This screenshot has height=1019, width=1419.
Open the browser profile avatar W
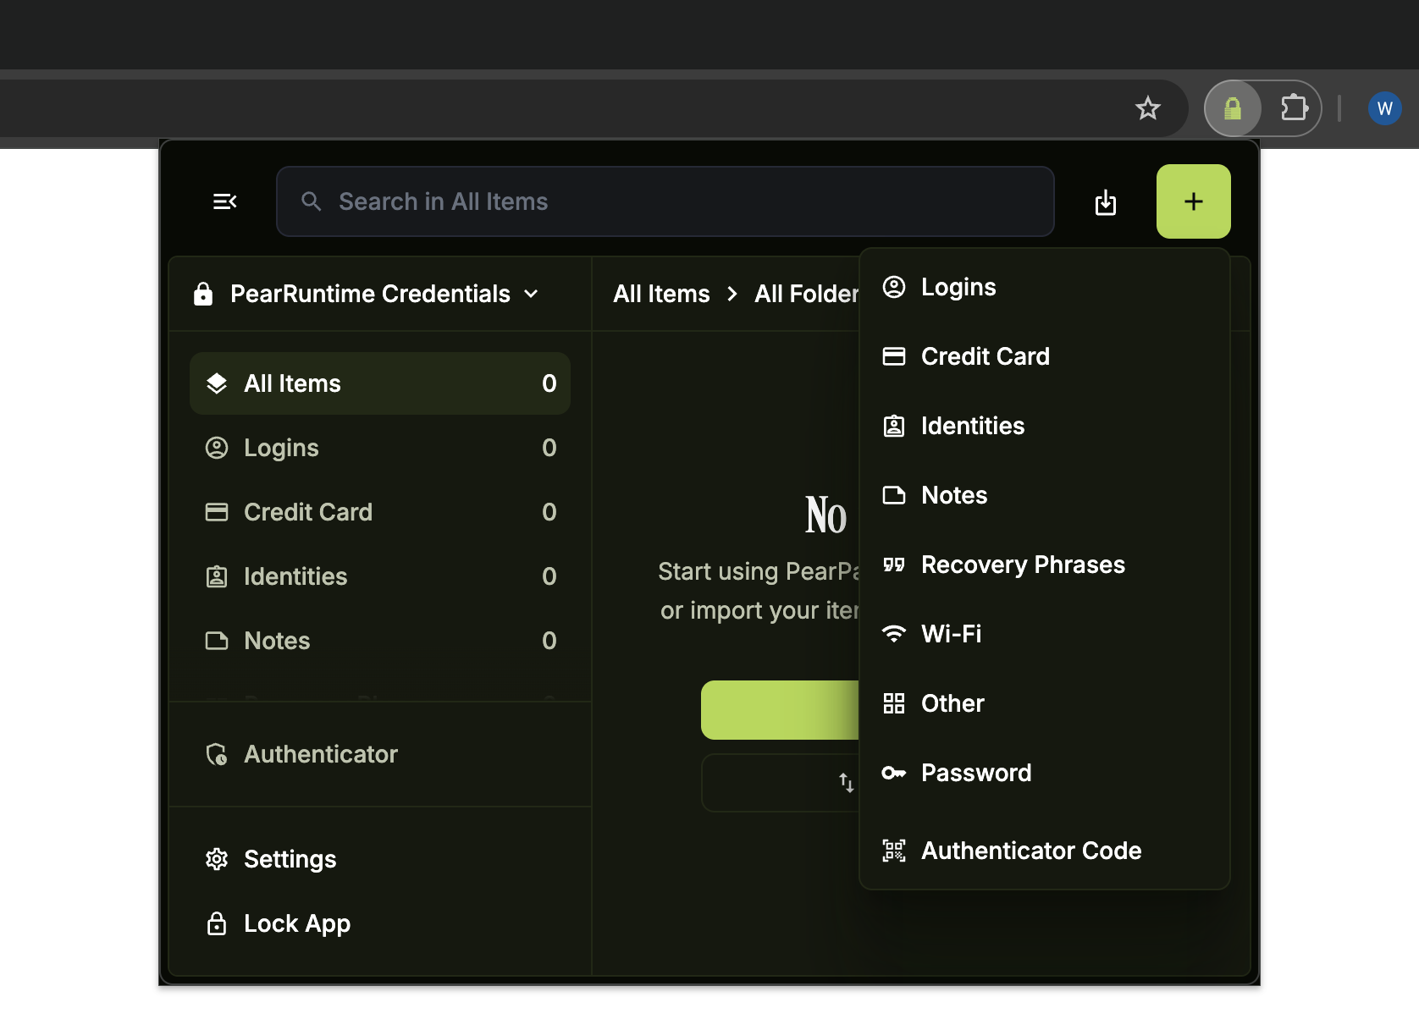(x=1385, y=108)
